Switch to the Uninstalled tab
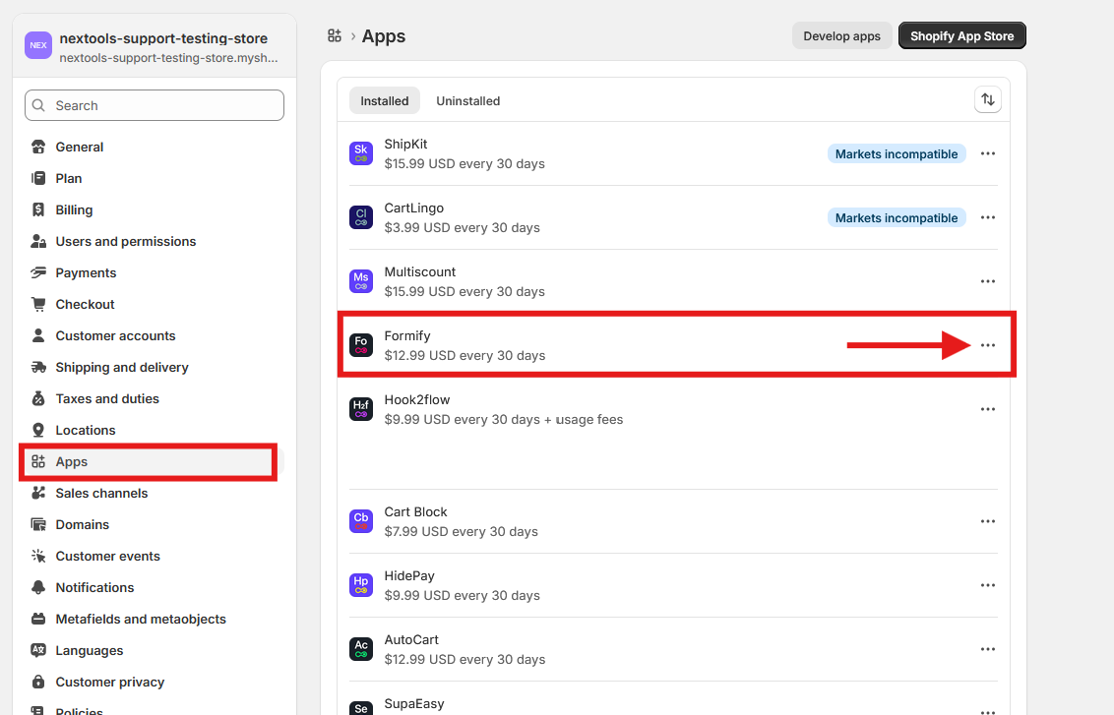 click(467, 100)
